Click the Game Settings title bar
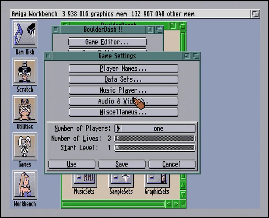 (x=117, y=56)
